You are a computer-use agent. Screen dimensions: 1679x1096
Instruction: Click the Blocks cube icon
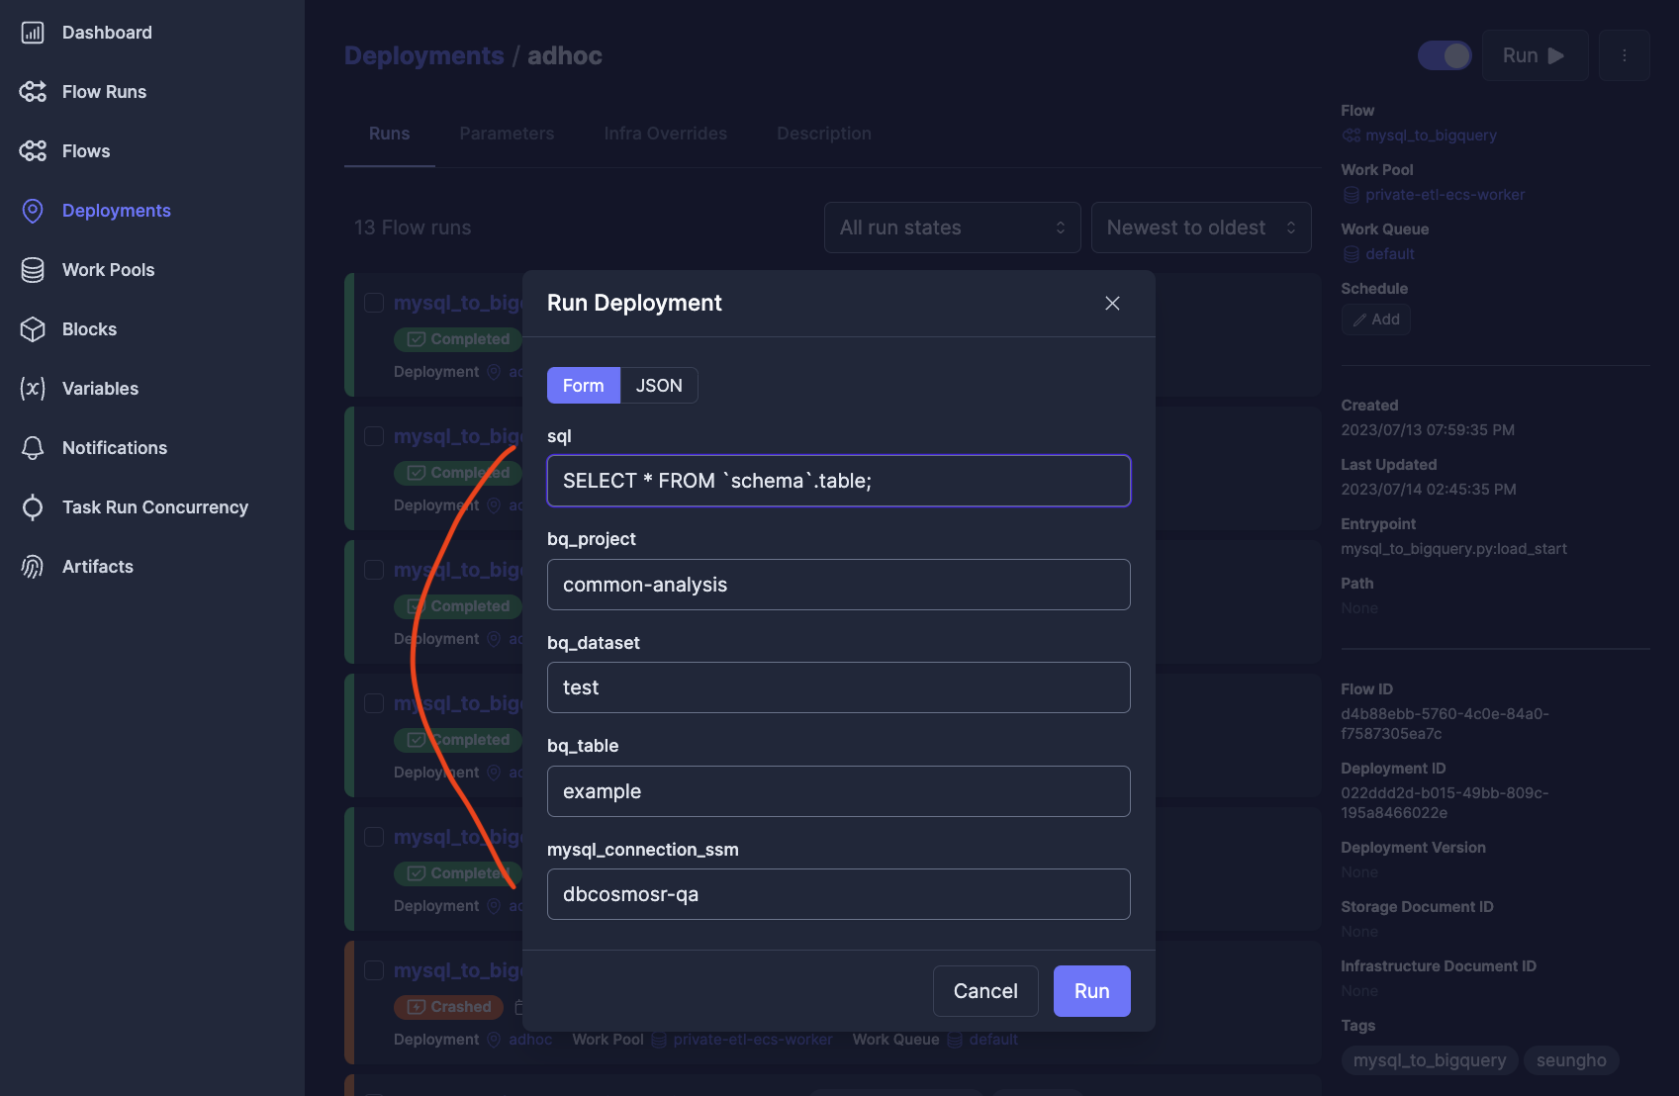33,329
